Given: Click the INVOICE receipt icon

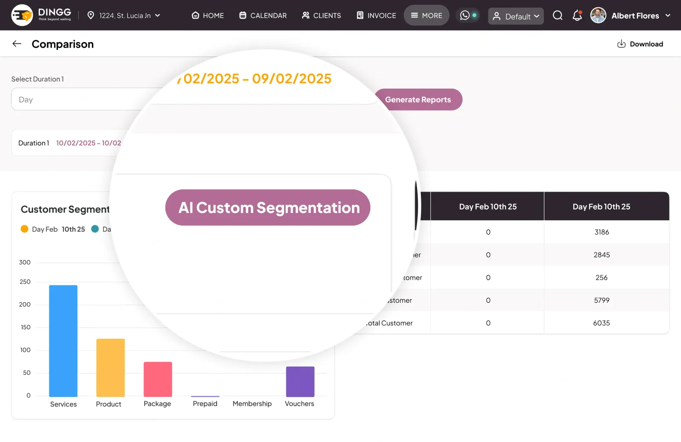Looking at the screenshot, I should (x=360, y=15).
